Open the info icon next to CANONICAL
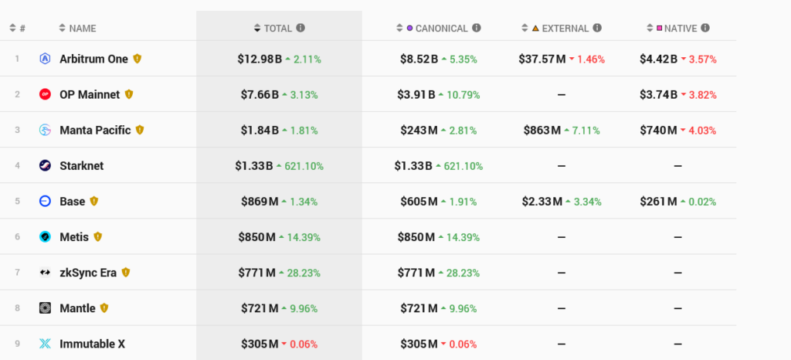Screen dimensions: 791x360 point(476,28)
